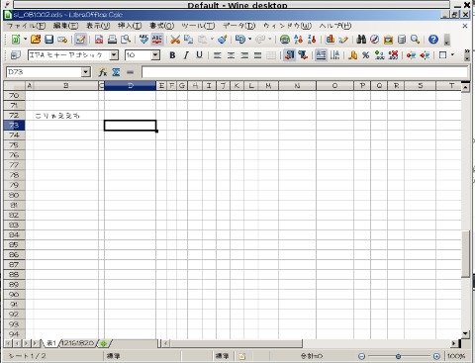Click the Print icon in toolbar

(x=112, y=40)
